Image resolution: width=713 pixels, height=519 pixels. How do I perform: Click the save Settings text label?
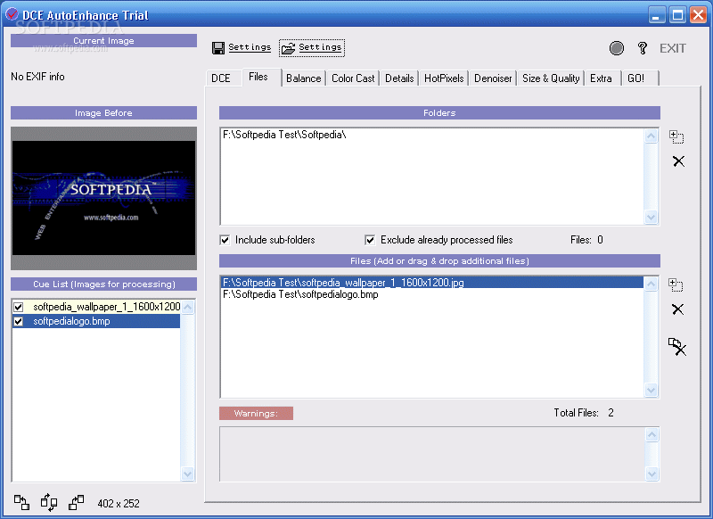[x=250, y=47]
